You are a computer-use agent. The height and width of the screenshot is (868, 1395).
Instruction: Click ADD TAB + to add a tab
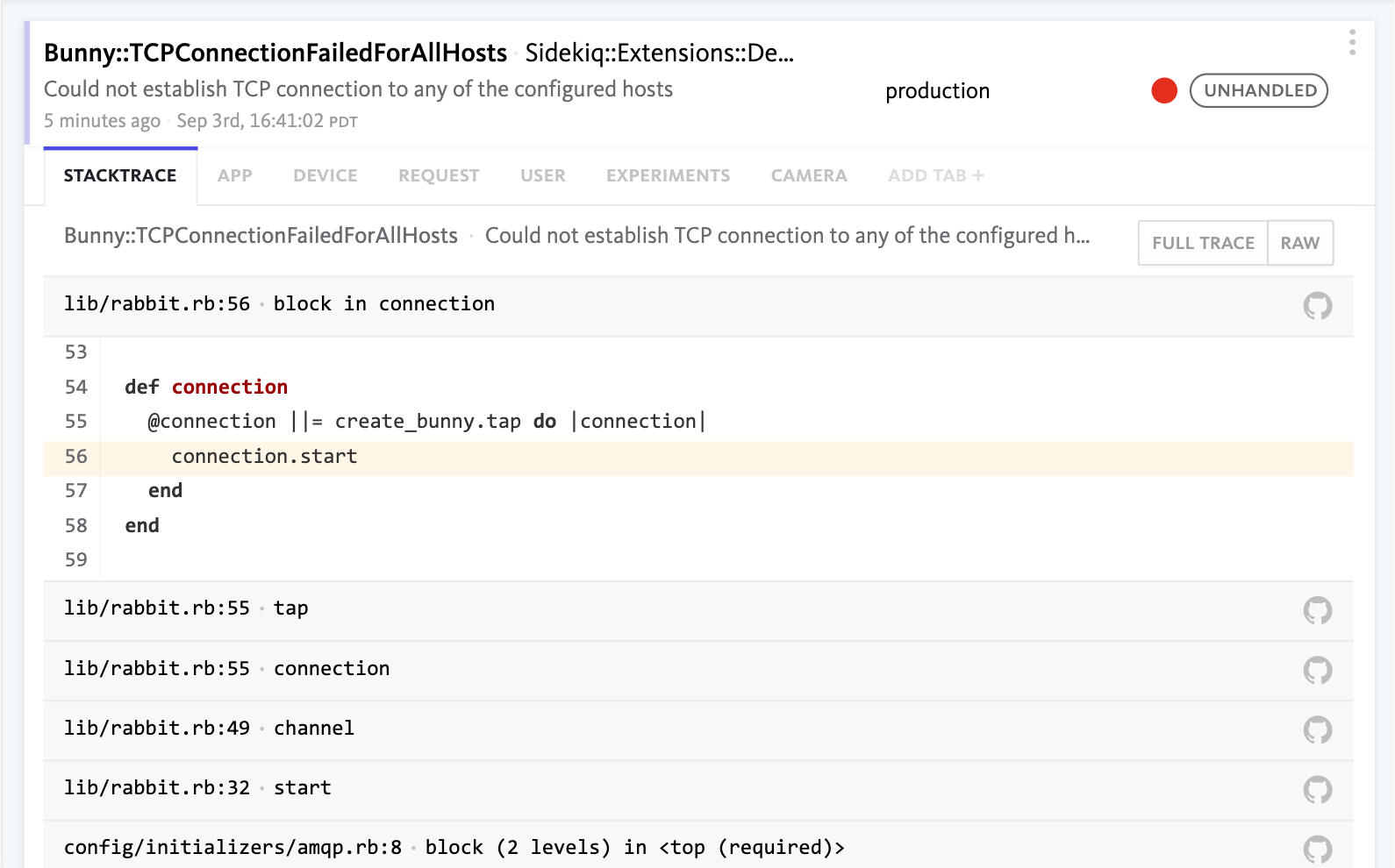(936, 175)
